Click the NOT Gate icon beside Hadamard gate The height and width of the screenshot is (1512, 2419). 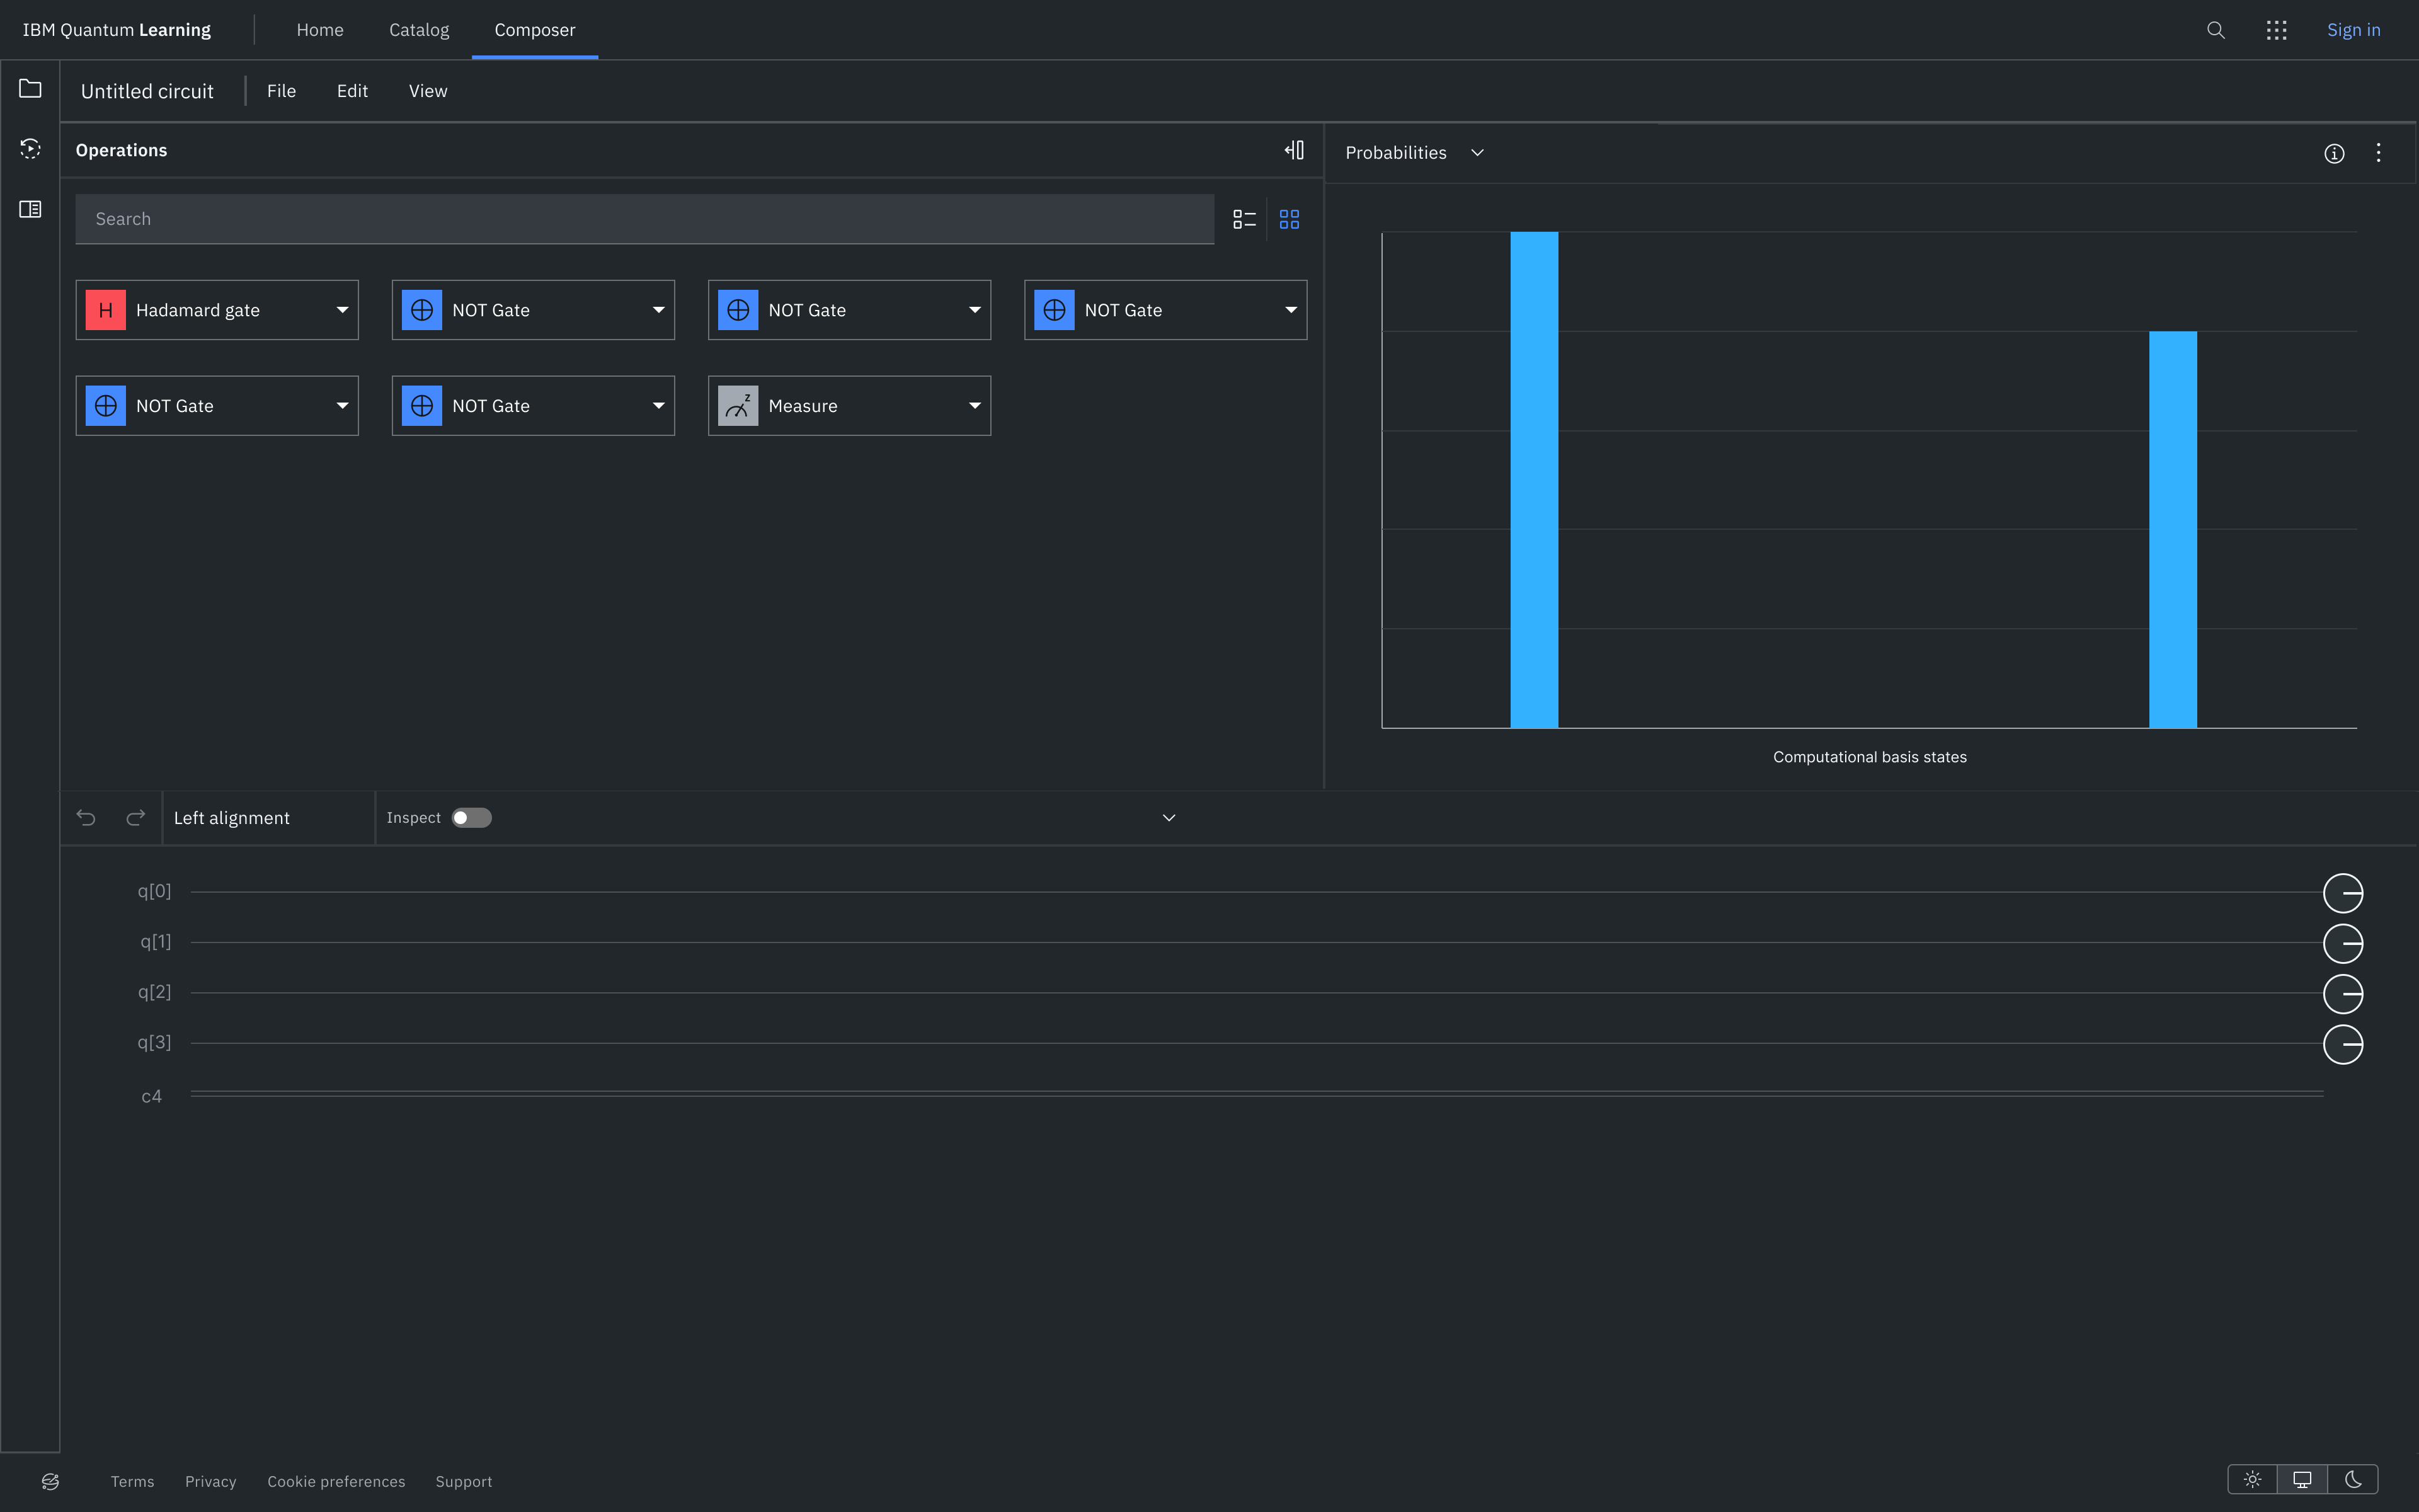[422, 310]
